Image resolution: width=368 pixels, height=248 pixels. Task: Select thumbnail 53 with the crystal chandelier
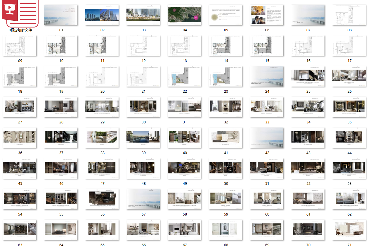pyautogui.click(x=349, y=168)
